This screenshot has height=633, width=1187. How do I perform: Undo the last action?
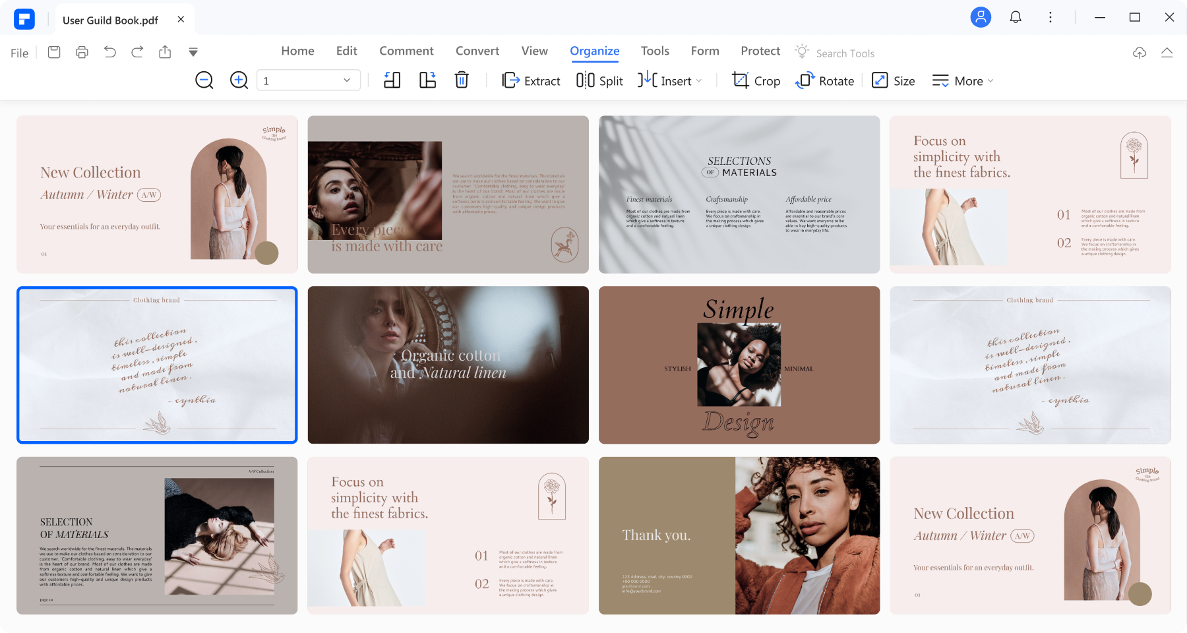tap(109, 52)
